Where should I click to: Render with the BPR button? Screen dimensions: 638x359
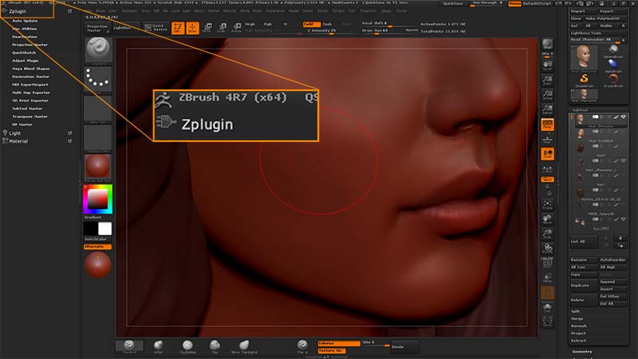click(x=547, y=44)
